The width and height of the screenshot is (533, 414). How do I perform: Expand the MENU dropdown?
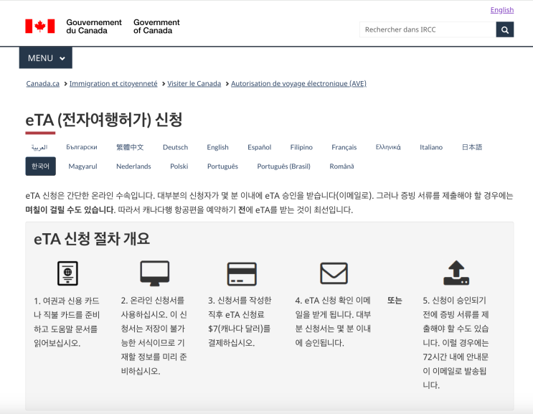pos(45,58)
